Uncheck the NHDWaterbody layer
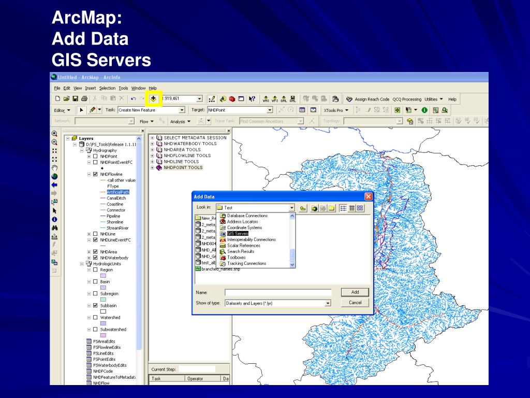This screenshot has width=530, height=398. [x=95, y=258]
